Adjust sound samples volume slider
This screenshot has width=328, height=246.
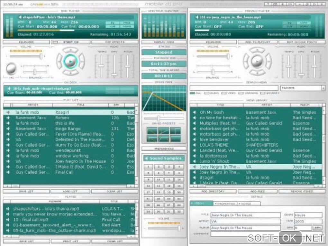click(179, 228)
